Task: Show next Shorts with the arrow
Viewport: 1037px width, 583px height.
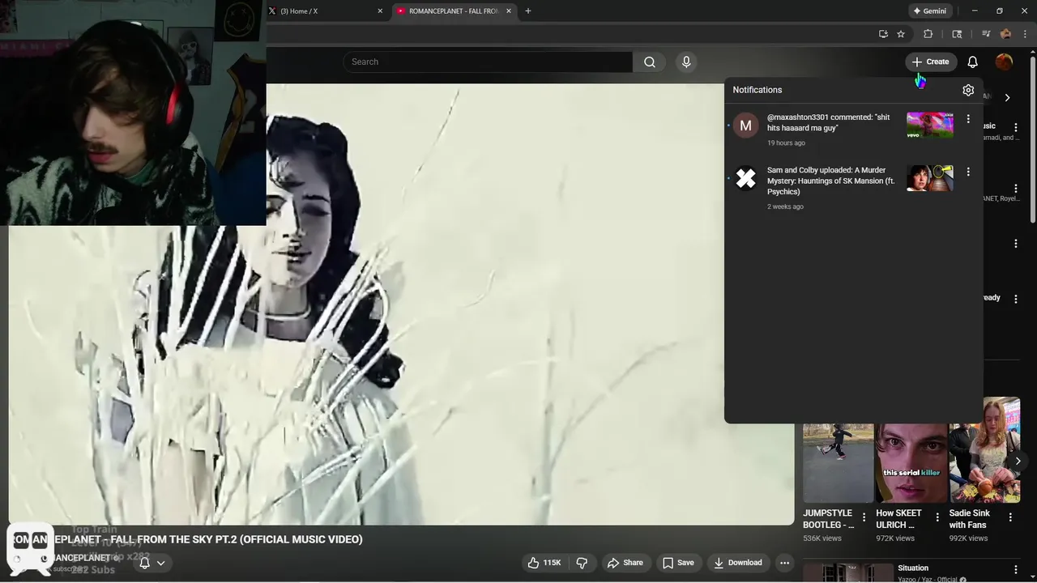Action: click(x=1018, y=461)
